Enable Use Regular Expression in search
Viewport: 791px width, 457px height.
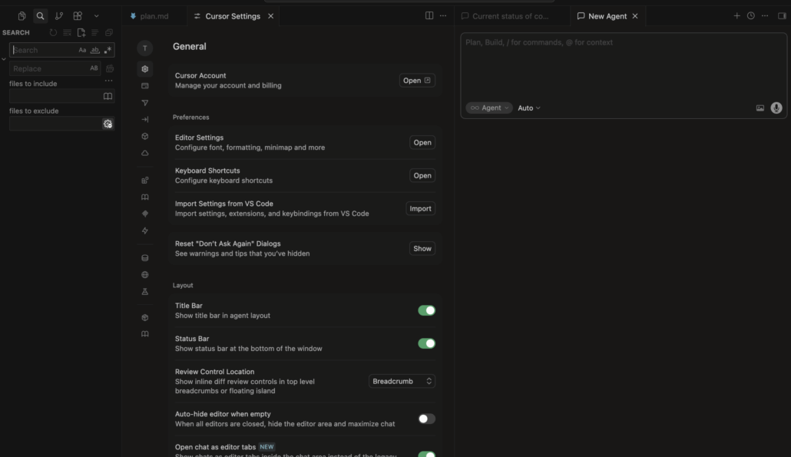[x=108, y=50]
